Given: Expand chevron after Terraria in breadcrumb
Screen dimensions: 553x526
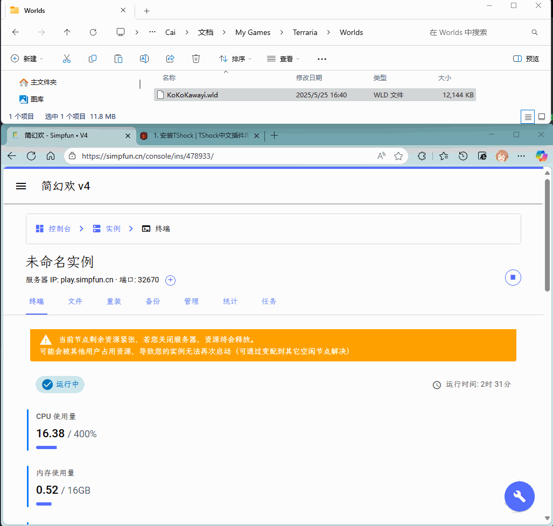Looking at the screenshot, I should coord(328,32).
